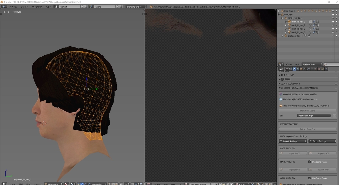This screenshot has width=339, height=185.
Task: Collapse the hair_high tree node
Action: coord(279,14)
